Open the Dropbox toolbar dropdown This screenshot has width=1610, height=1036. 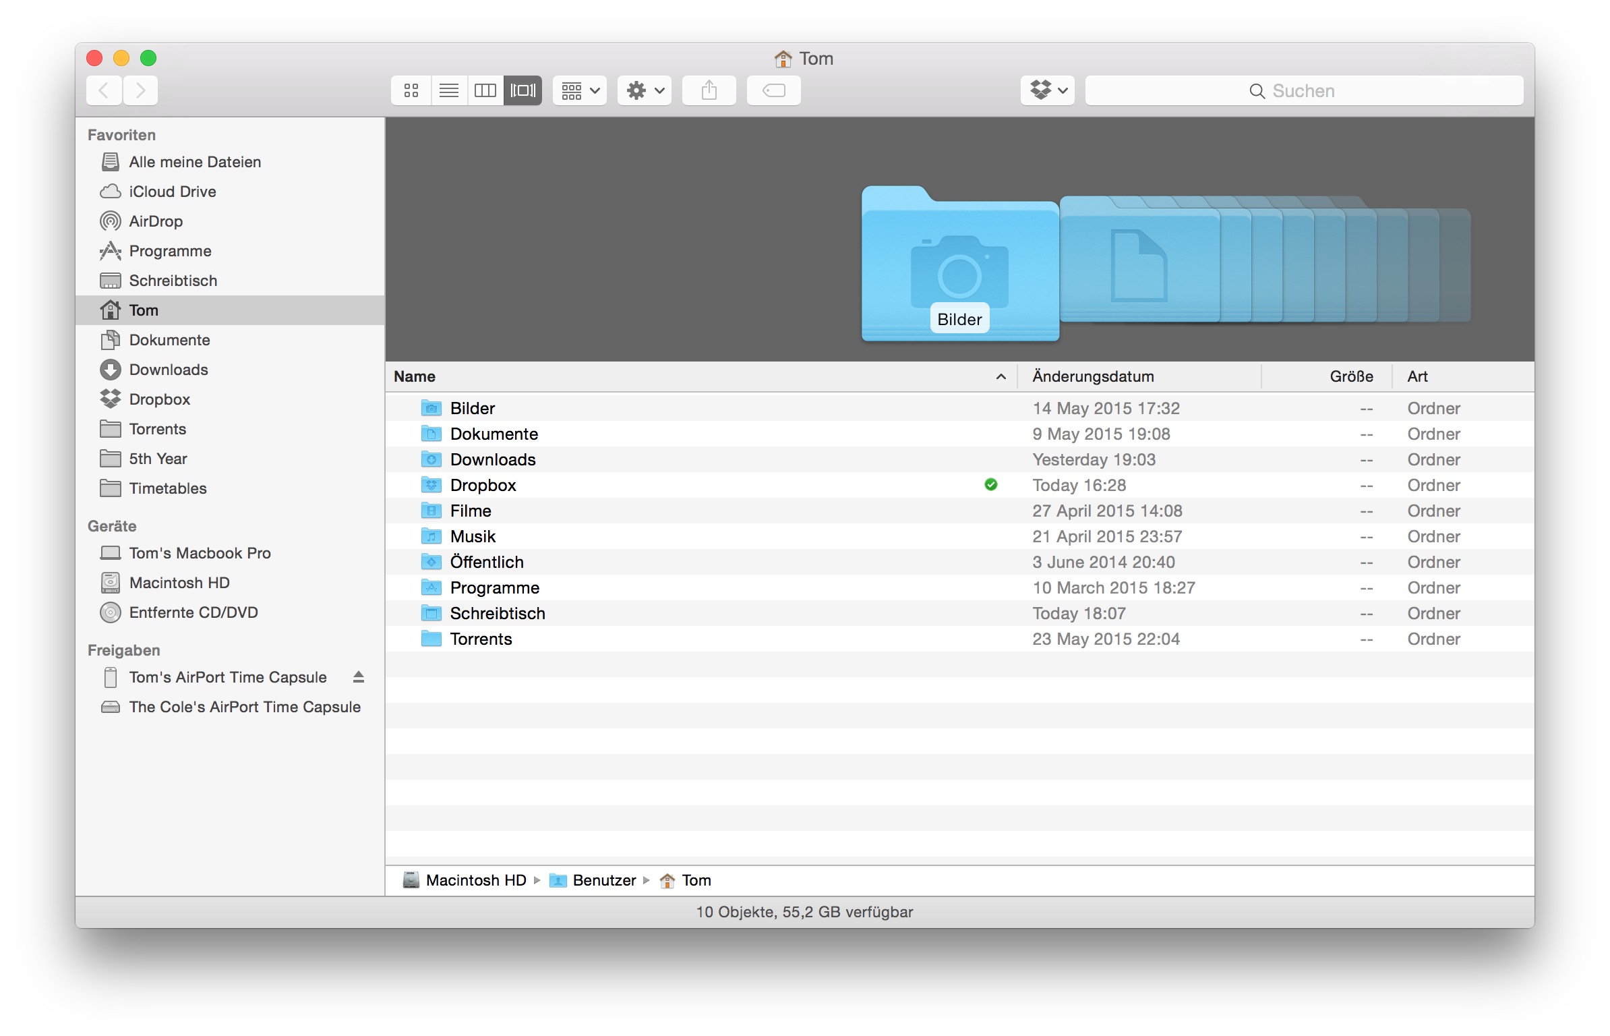1047,90
